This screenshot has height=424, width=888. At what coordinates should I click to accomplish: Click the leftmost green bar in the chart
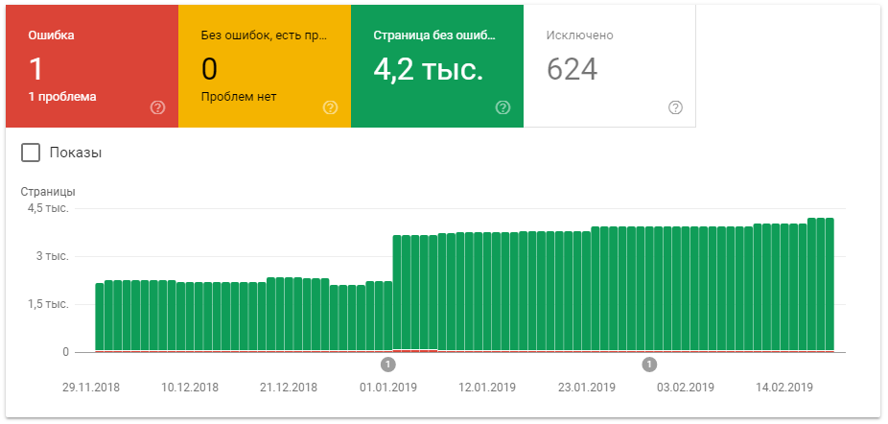click(100, 317)
